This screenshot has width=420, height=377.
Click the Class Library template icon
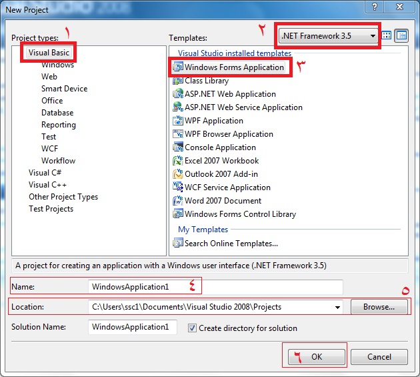click(x=178, y=81)
